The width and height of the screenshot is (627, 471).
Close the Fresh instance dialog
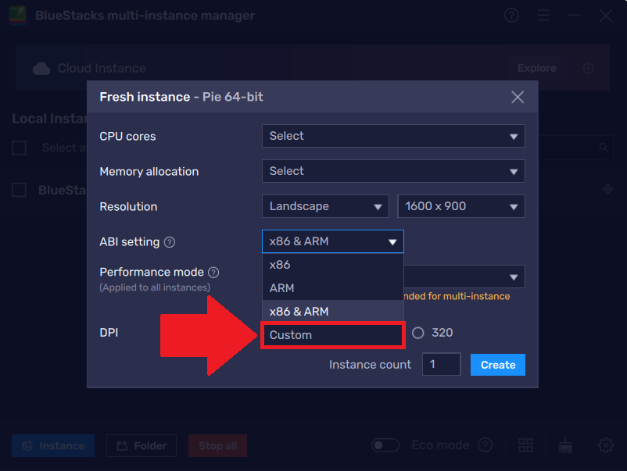518,97
